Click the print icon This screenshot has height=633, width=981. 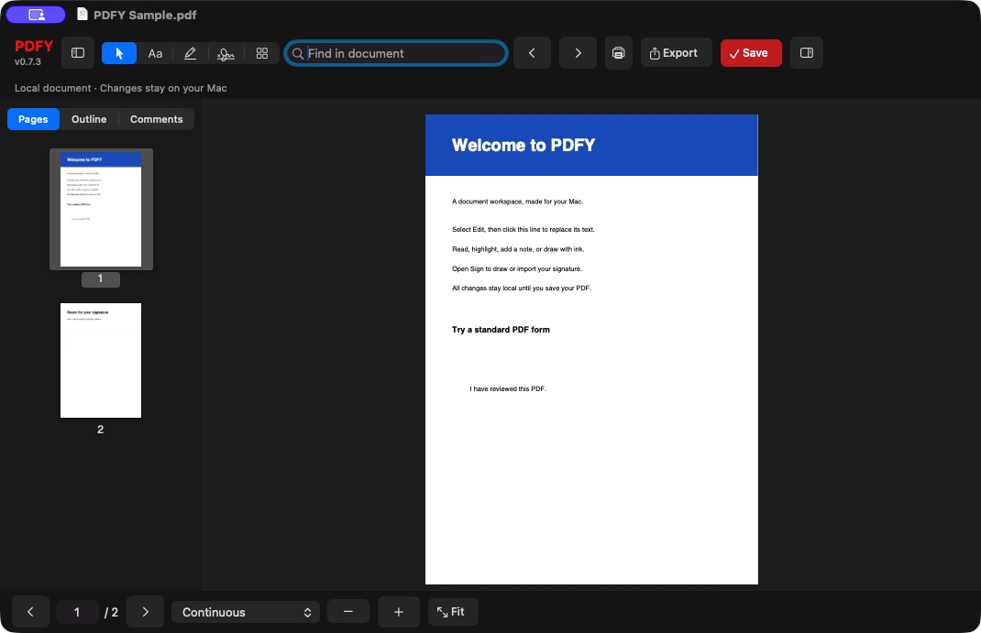point(618,53)
